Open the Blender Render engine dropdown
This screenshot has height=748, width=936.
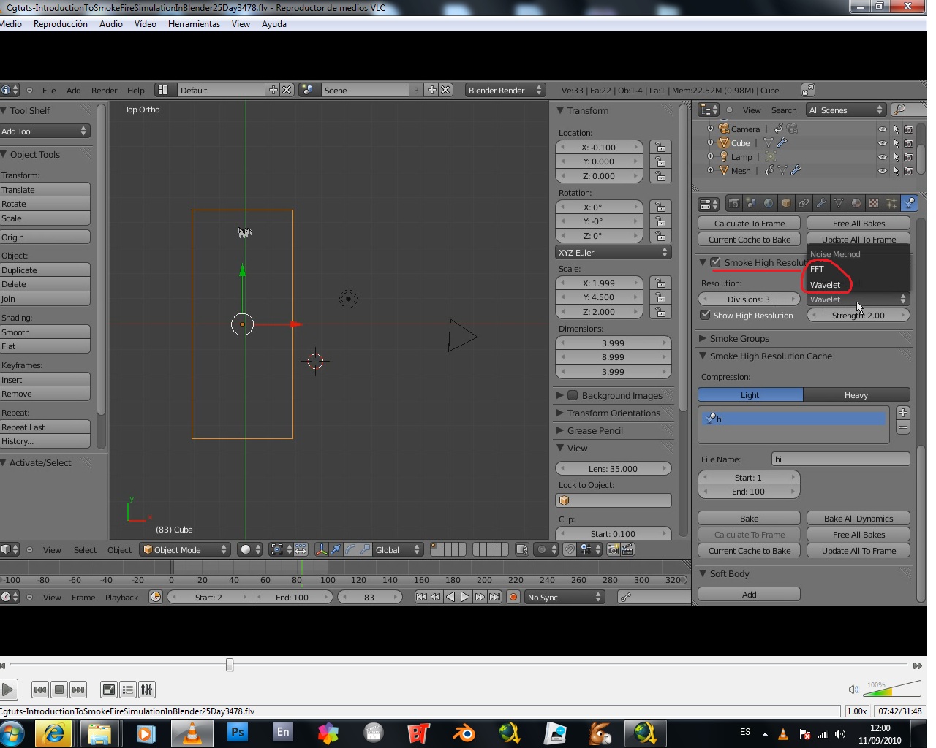(x=505, y=91)
